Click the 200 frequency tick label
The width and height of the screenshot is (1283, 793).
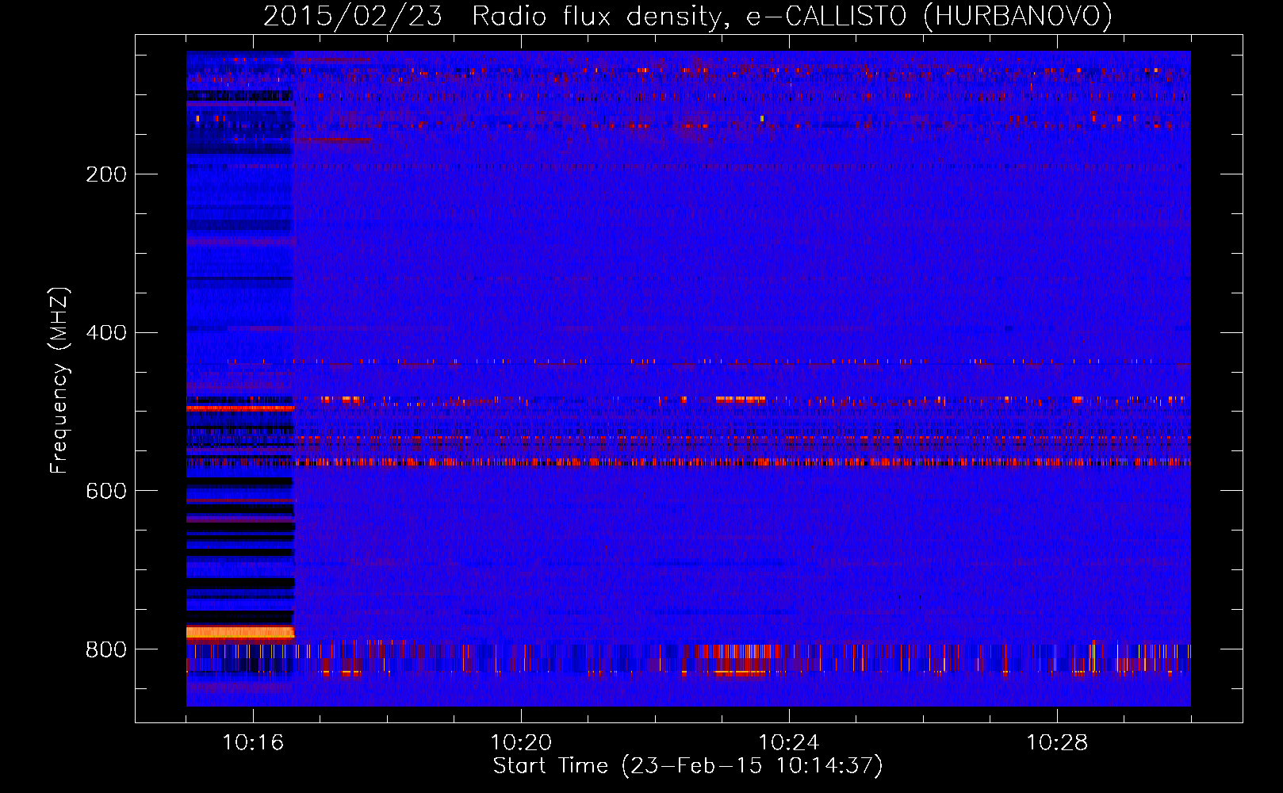click(106, 174)
